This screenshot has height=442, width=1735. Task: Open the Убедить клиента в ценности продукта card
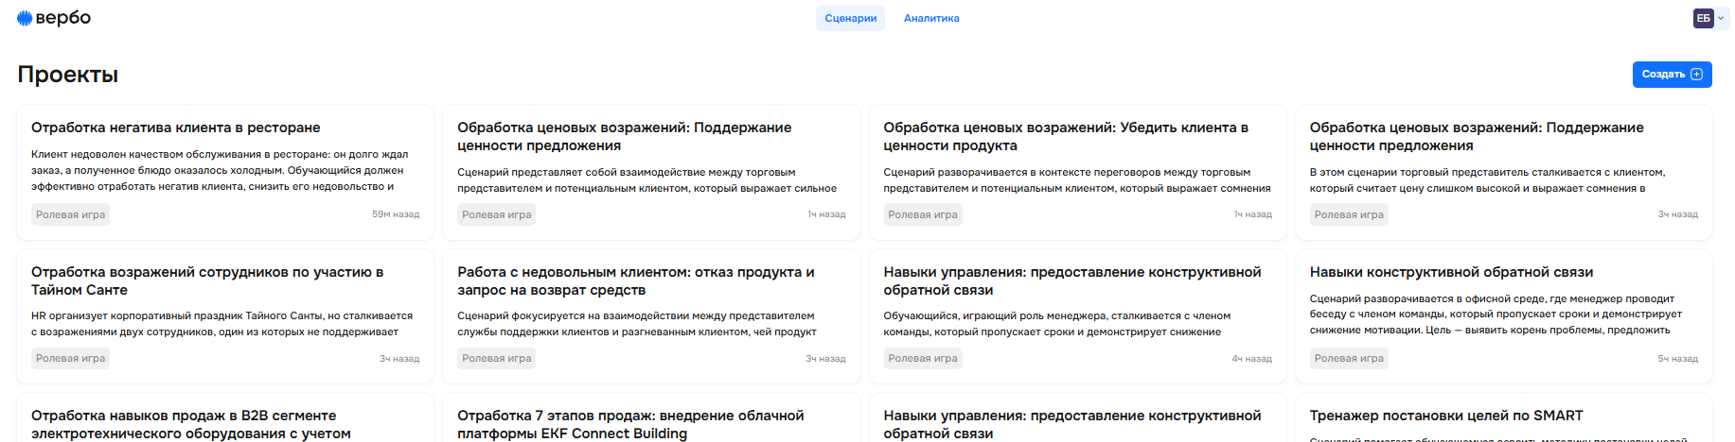tap(1065, 136)
